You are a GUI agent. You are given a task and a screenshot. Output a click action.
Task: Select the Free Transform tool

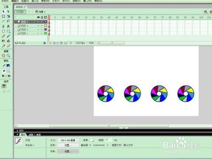click(x=3, y=16)
